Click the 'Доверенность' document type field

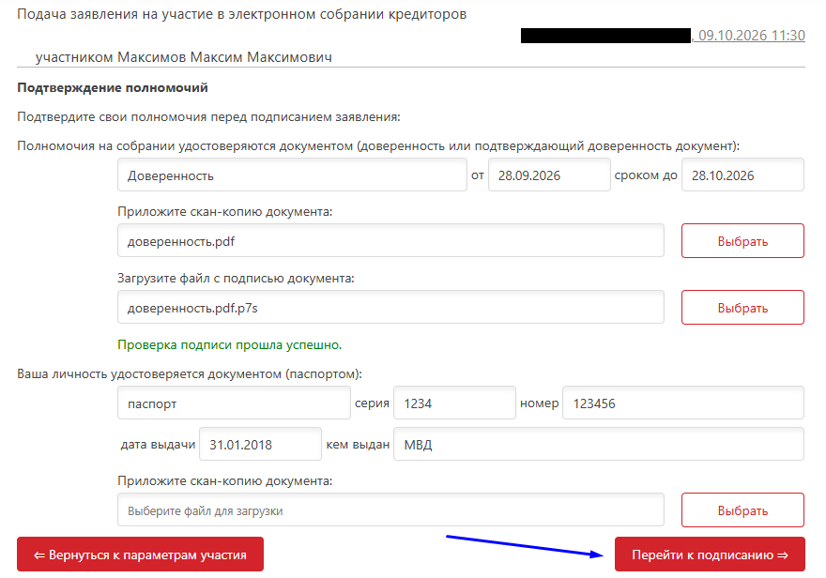[x=292, y=175]
